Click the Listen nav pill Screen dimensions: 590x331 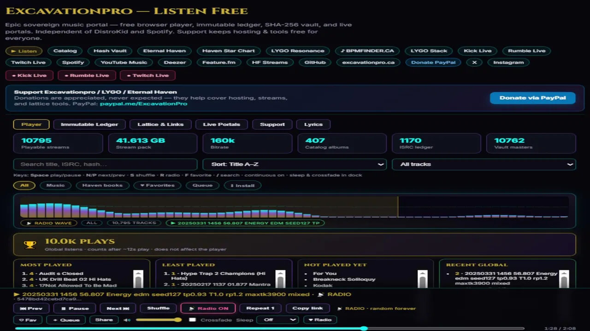click(x=24, y=51)
